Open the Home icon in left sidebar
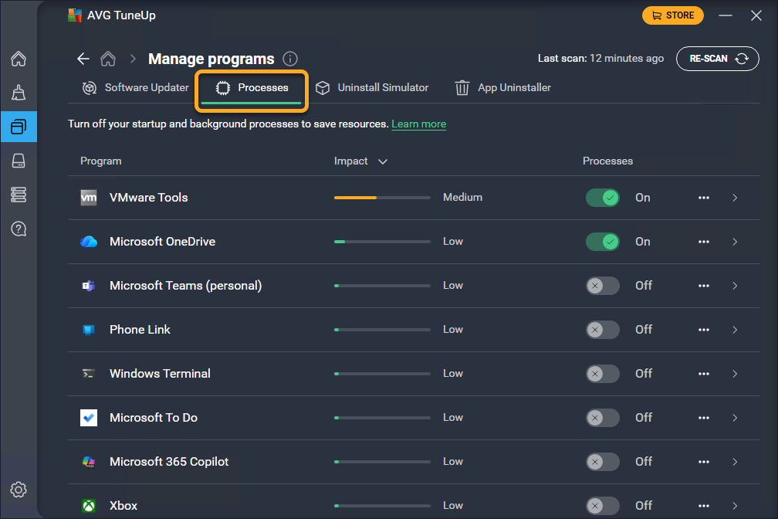The width and height of the screenshot is (778, 519). (19, 59)
